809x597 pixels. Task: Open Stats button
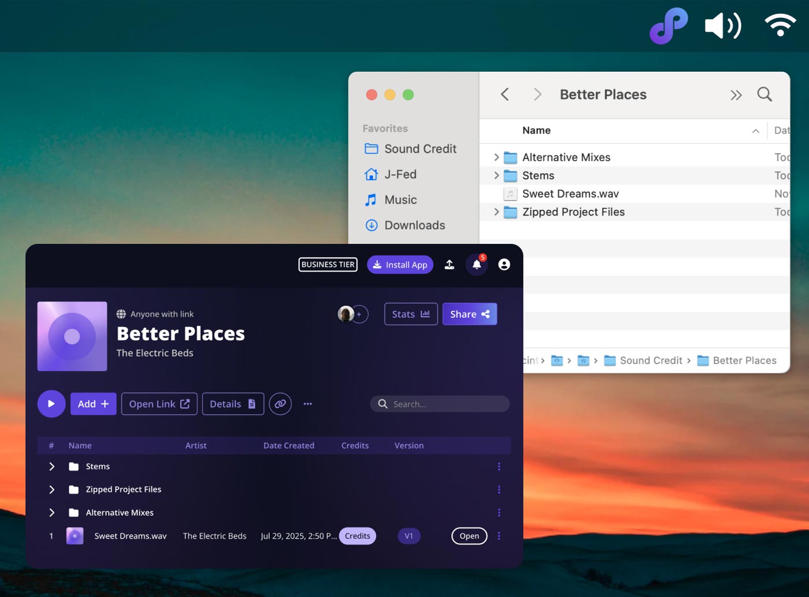point(411,314)
